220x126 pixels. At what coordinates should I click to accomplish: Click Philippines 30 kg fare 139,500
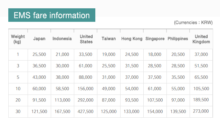pyautogui.click(x=178, y=111)
